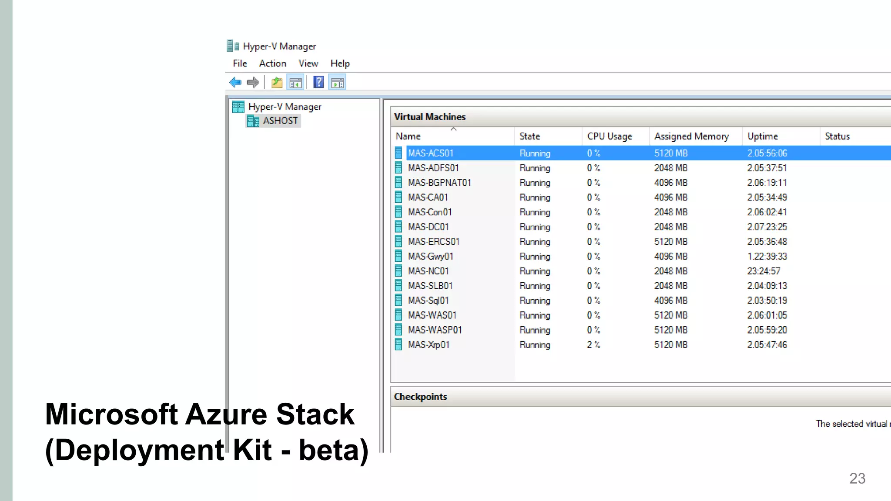Click the Running state of MAS-Sql01
This screenshot has width=891, height=501.
tap(535, 301)
